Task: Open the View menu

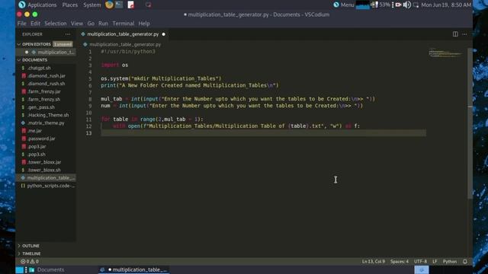Action: pyautogui.click(x=77, y=24)
